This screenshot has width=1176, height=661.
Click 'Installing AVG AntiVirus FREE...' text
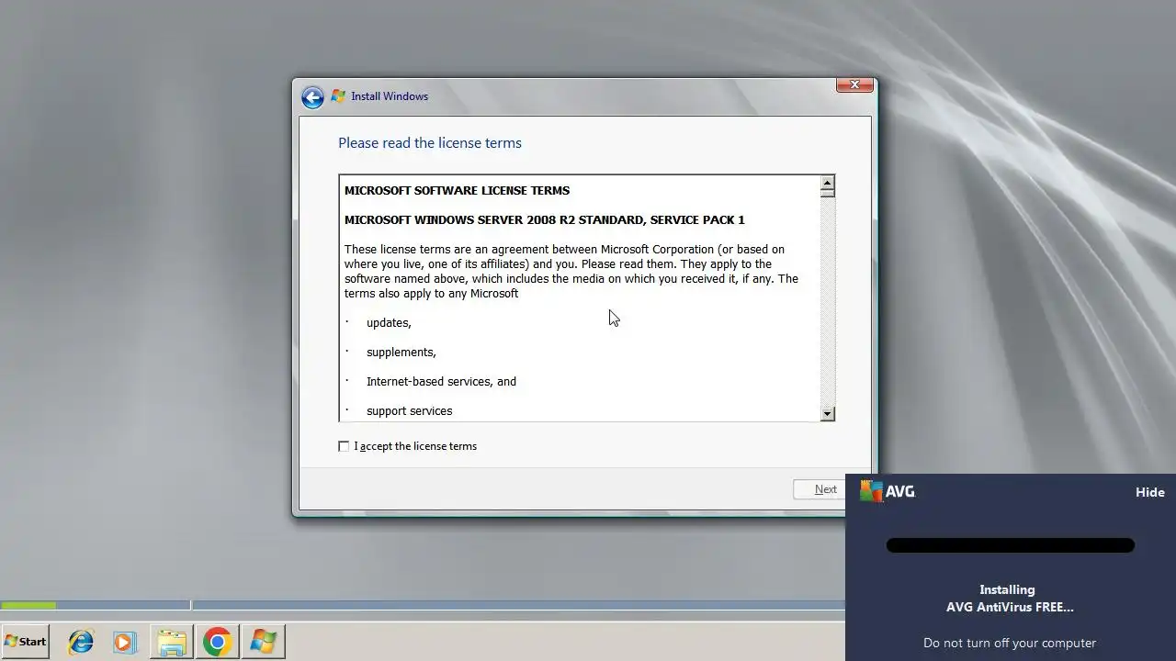point(1010,599)
